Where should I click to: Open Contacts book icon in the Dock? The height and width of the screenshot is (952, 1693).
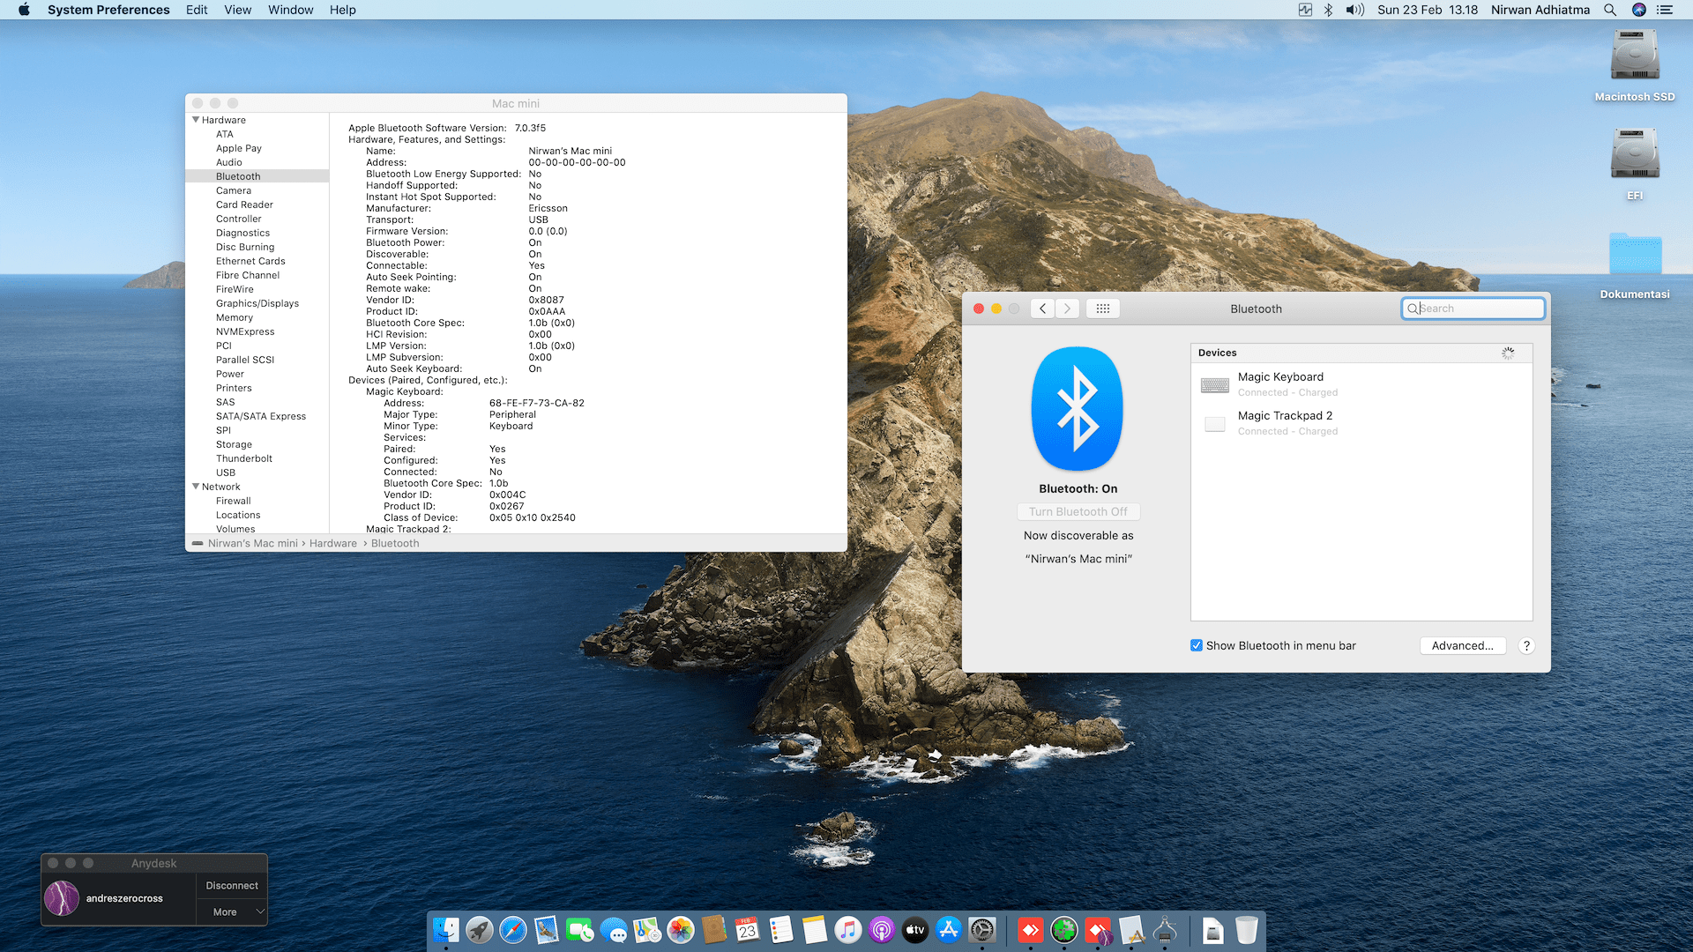tap(714, 930)
